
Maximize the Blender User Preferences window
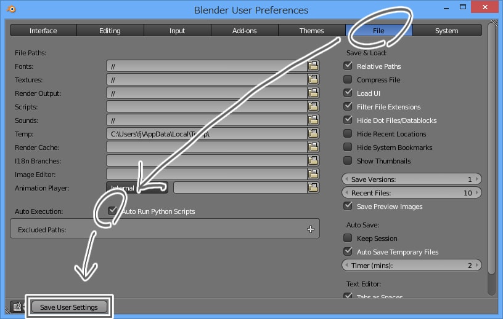pyautogui.click(x=462, y=7)
